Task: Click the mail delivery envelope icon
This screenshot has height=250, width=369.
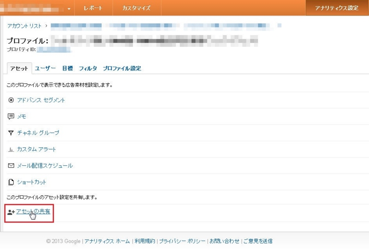Action: tap(11, 166)
